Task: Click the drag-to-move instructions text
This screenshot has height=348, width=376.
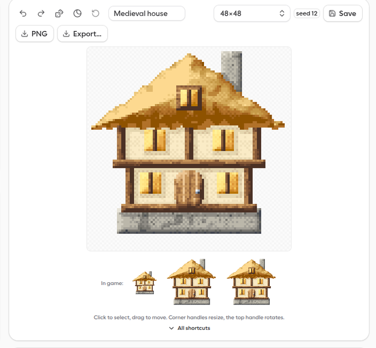Action: point(189,318)
